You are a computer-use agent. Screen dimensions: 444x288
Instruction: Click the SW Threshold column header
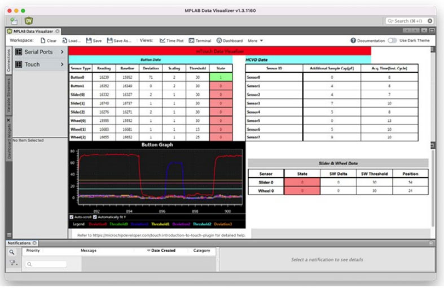(375, 174)
